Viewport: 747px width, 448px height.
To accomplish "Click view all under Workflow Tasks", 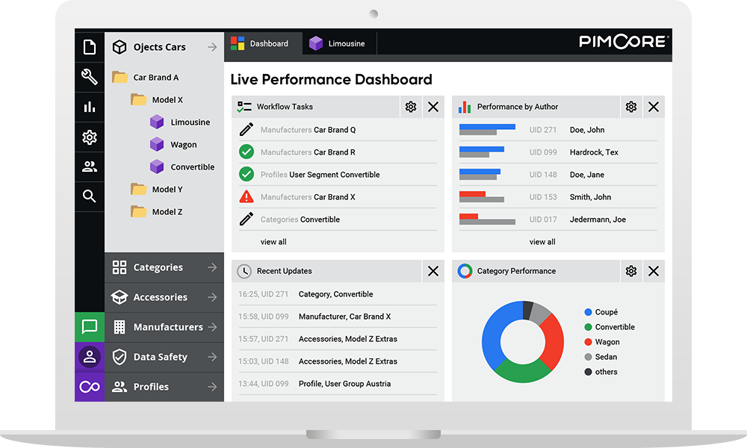I will tap(273, 242).
